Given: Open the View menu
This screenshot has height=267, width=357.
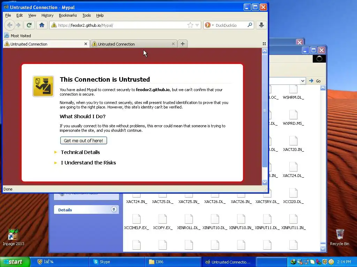Looking at the screenshot, I should 32,15.
